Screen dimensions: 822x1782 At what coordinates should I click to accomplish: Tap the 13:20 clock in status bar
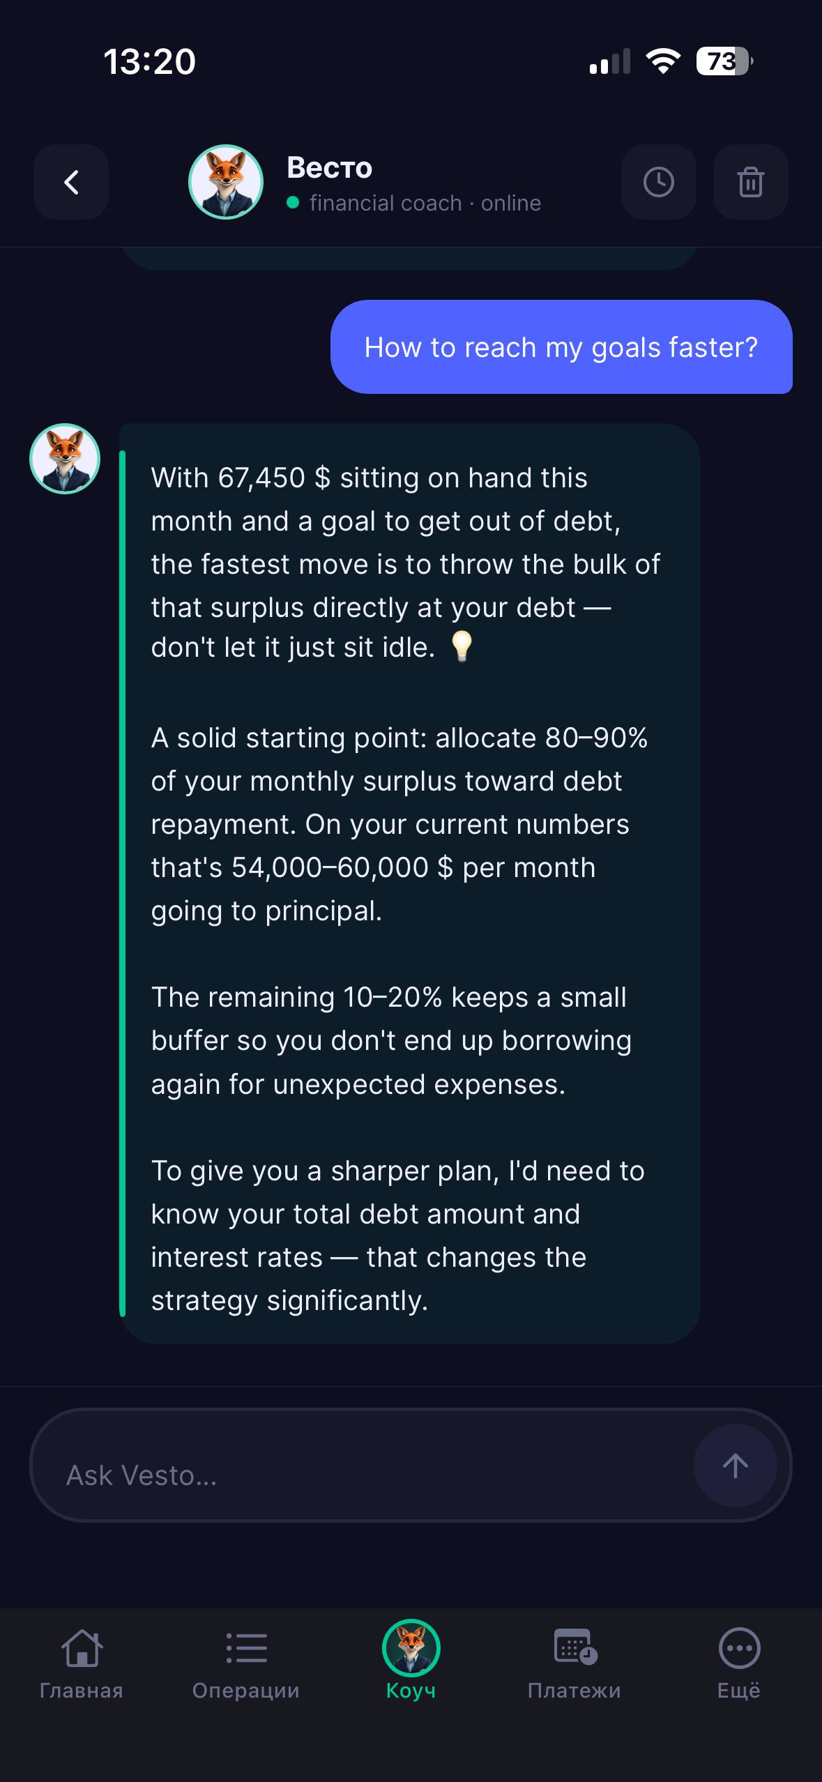[x=150, y=61]
